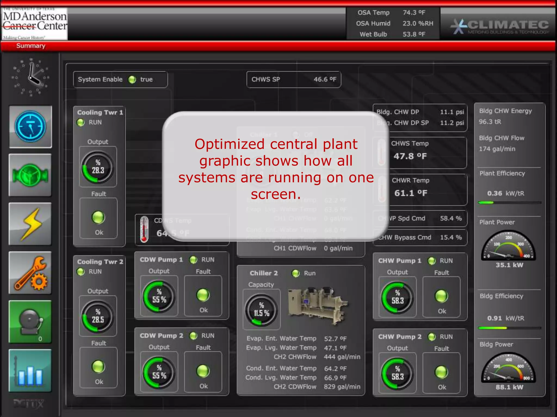Click the CHWR Temp 61.1 °F reading
This screenshot has width=557, height=417.
click(411, 193)
